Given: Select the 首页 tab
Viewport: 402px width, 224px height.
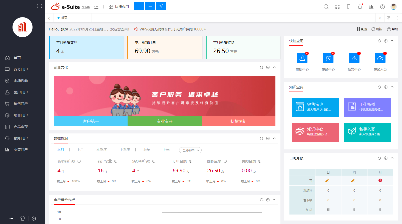Looking at the screenshot, I should click(64, 18).
